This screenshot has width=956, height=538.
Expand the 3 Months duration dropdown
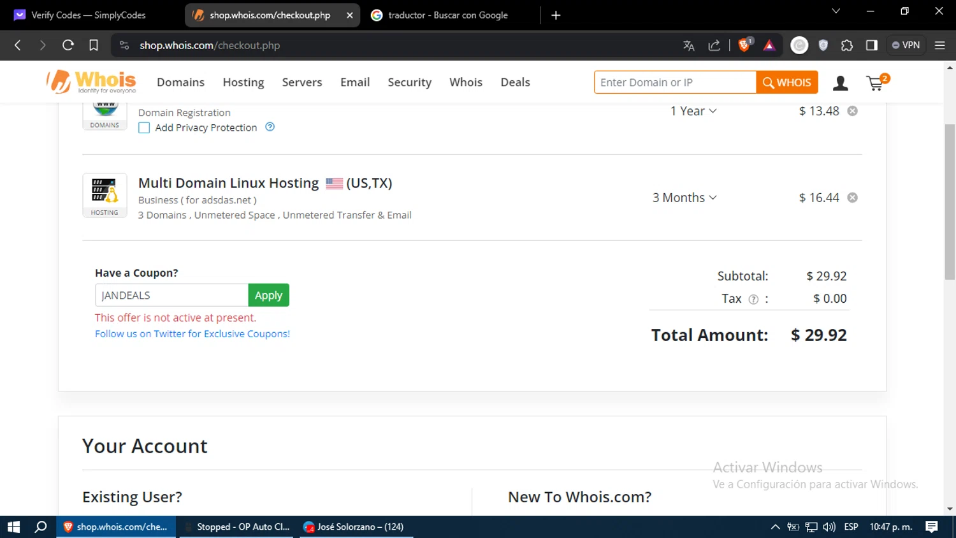coord(684,198)
